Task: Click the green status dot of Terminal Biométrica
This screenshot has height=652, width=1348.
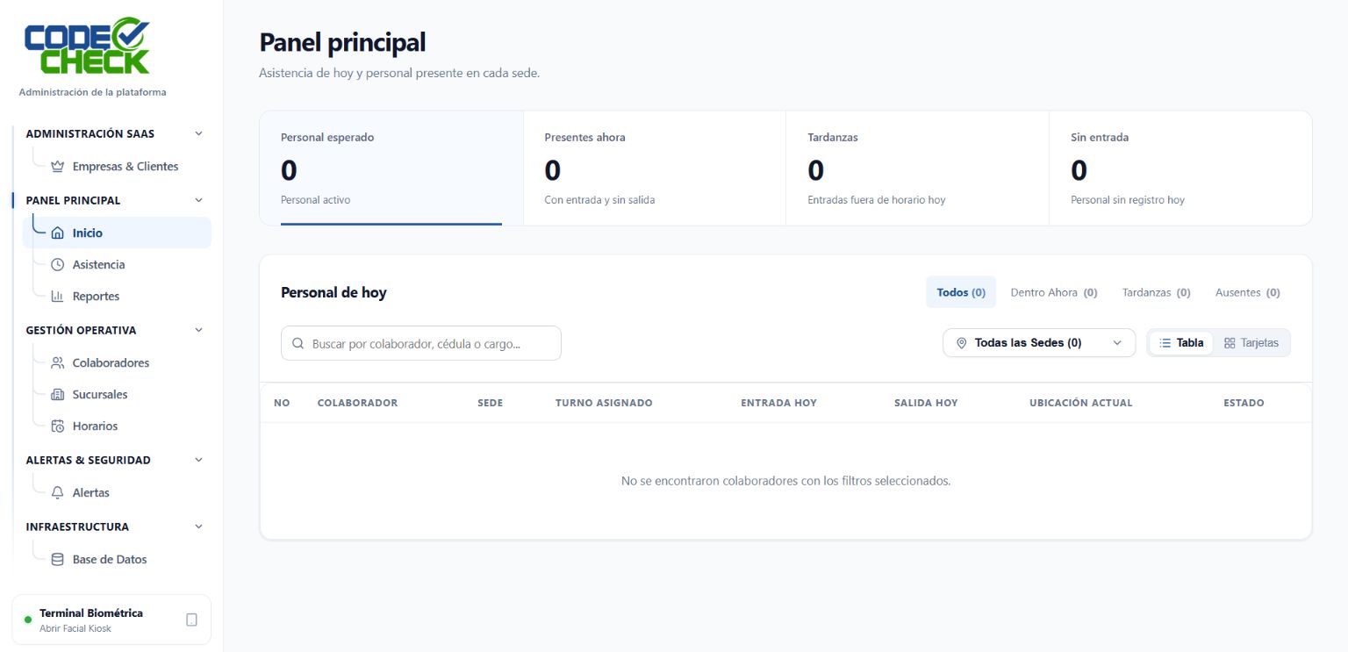Action: [x=28, y=620]
